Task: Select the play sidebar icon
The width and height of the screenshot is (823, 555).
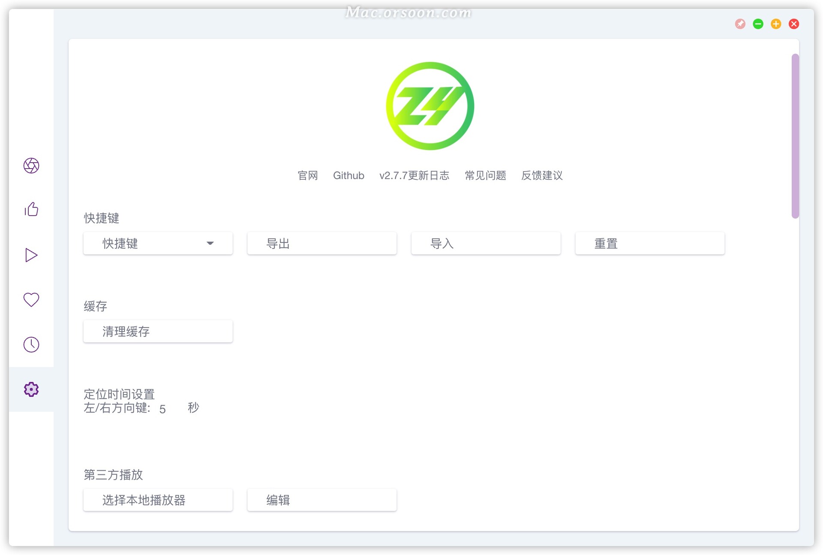Action: [30, 255]
